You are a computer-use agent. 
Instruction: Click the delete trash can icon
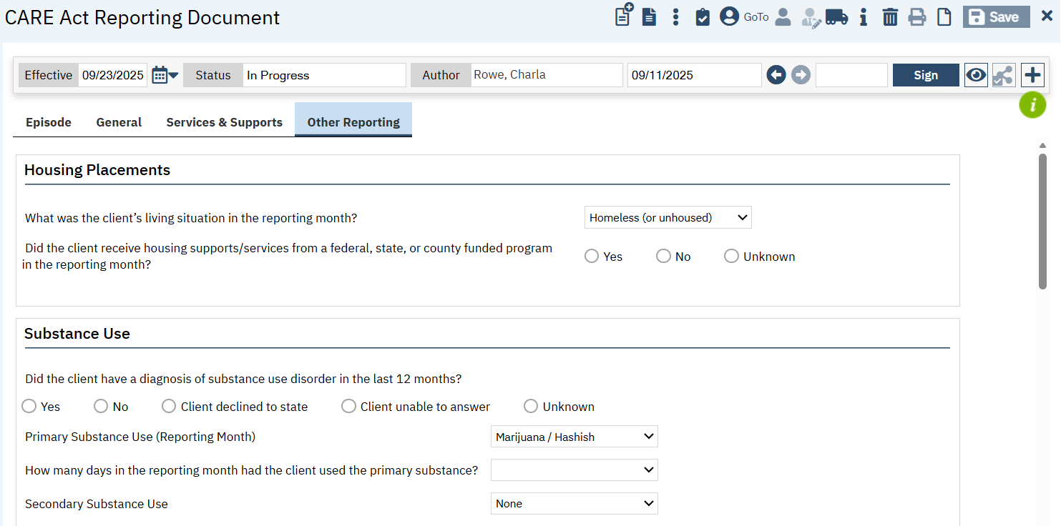pos(890,17)
